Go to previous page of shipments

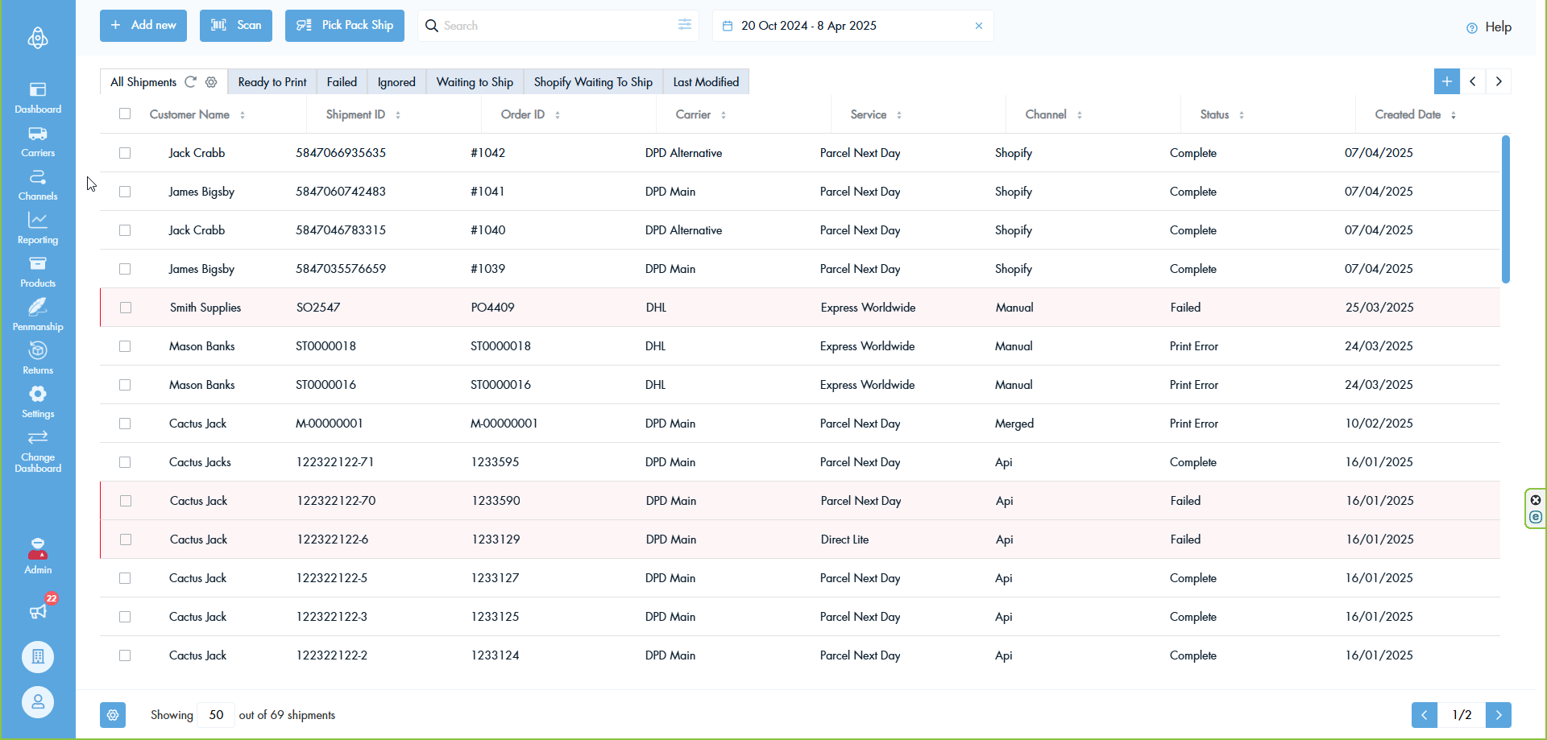(x=1425, y=715)
